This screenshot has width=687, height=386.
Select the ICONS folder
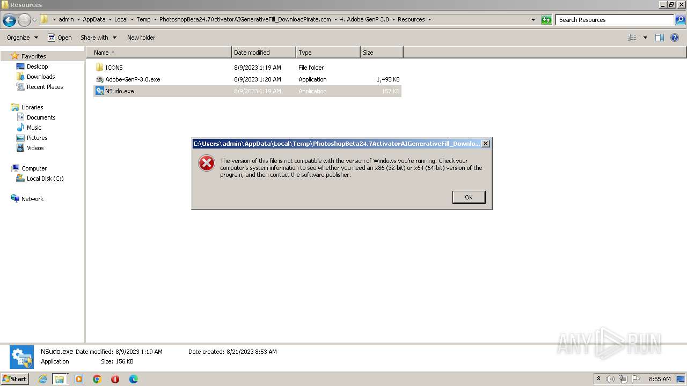click(114, 68)
